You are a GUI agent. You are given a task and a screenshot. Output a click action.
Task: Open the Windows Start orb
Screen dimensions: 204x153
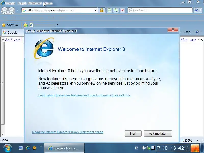(7, 148)
